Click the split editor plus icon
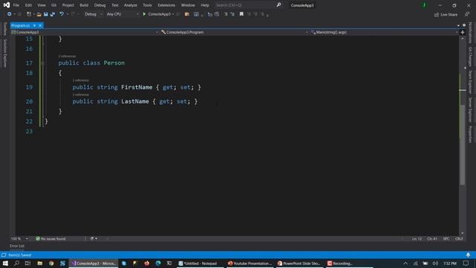 pyautogui.click(x=463, y=32)
